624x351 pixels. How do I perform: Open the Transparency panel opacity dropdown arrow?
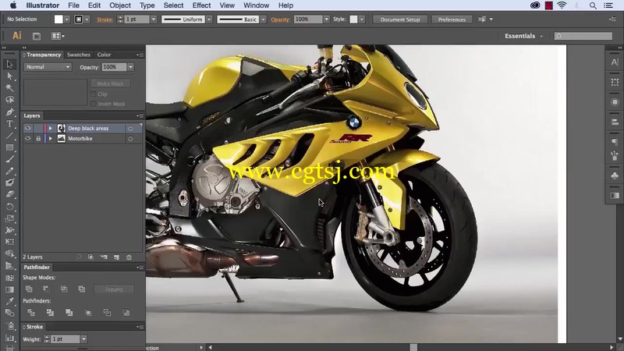click(x=130, y=67)
